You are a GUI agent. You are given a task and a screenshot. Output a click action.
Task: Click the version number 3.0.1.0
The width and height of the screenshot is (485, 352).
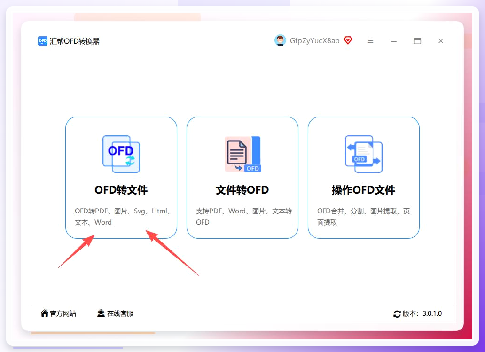[432, 313]
